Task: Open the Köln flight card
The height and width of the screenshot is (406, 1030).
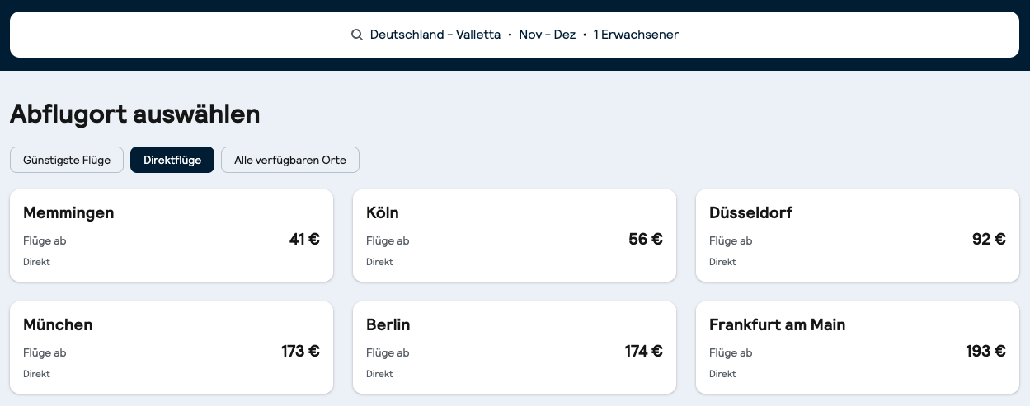Action: coord(514,236)
